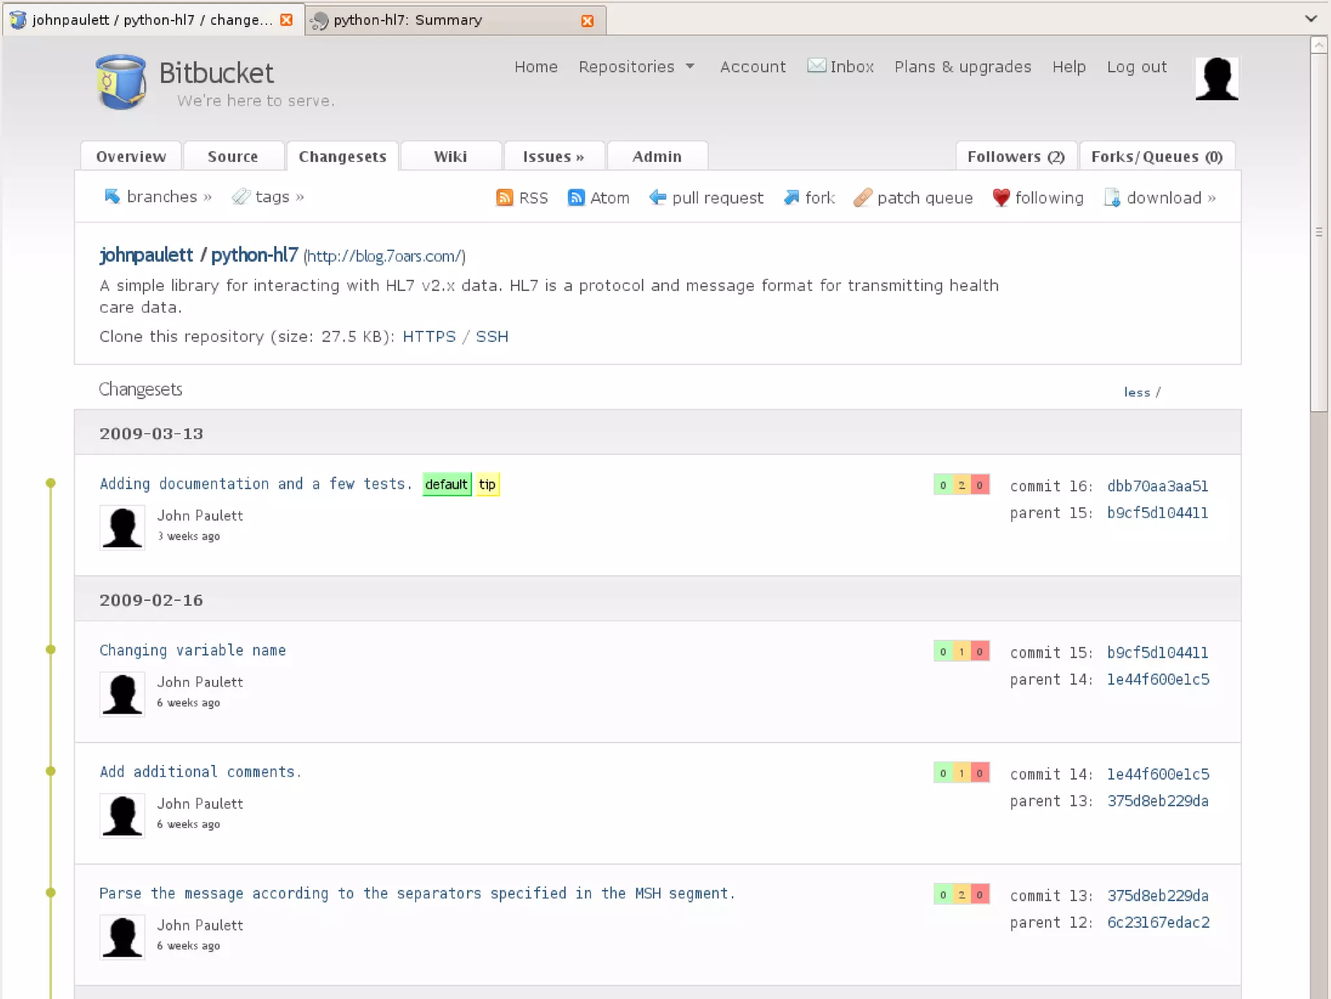Expand the Repositories dropdown menu
The height and width of the screenshot is (999, 1331).
pos(636,67)
